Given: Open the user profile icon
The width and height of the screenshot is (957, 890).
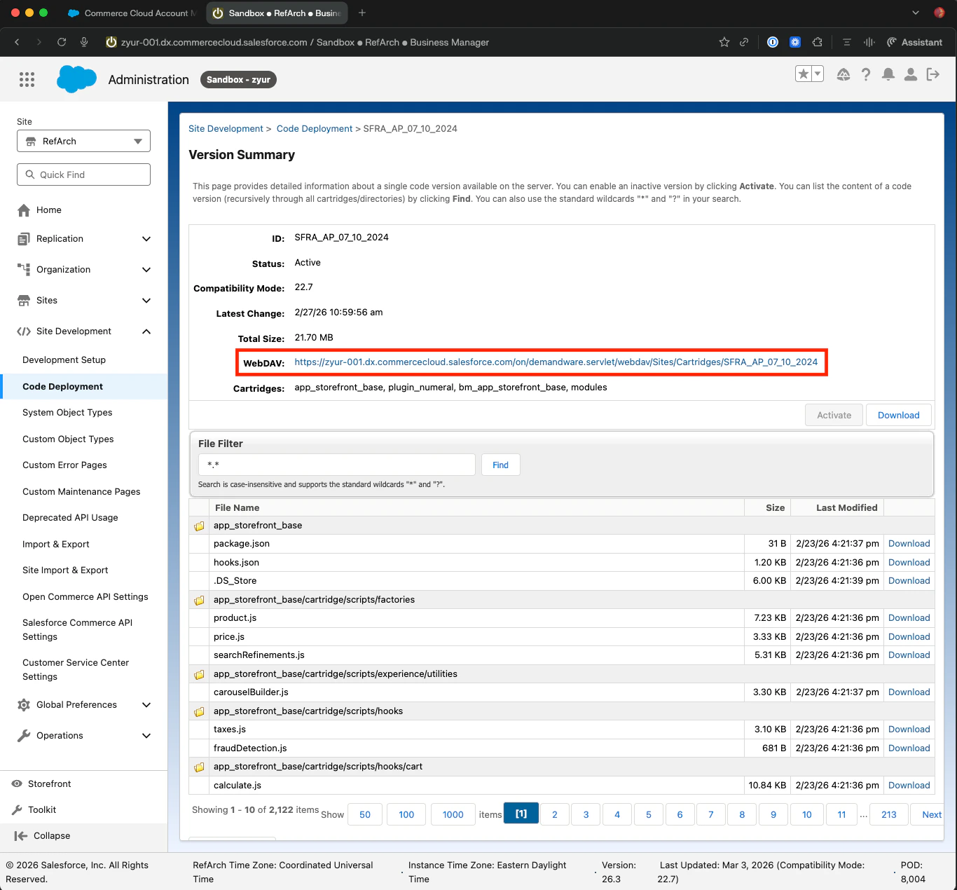Looking at the screenshot, I should coord(911,74).
